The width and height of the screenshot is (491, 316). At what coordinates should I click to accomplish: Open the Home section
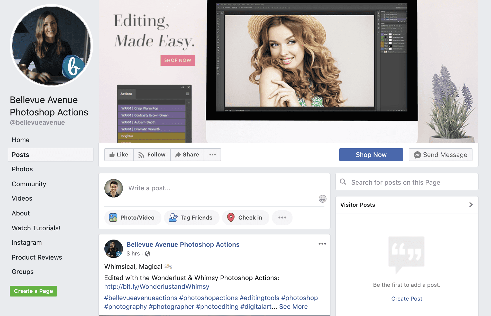coord(21,140)
